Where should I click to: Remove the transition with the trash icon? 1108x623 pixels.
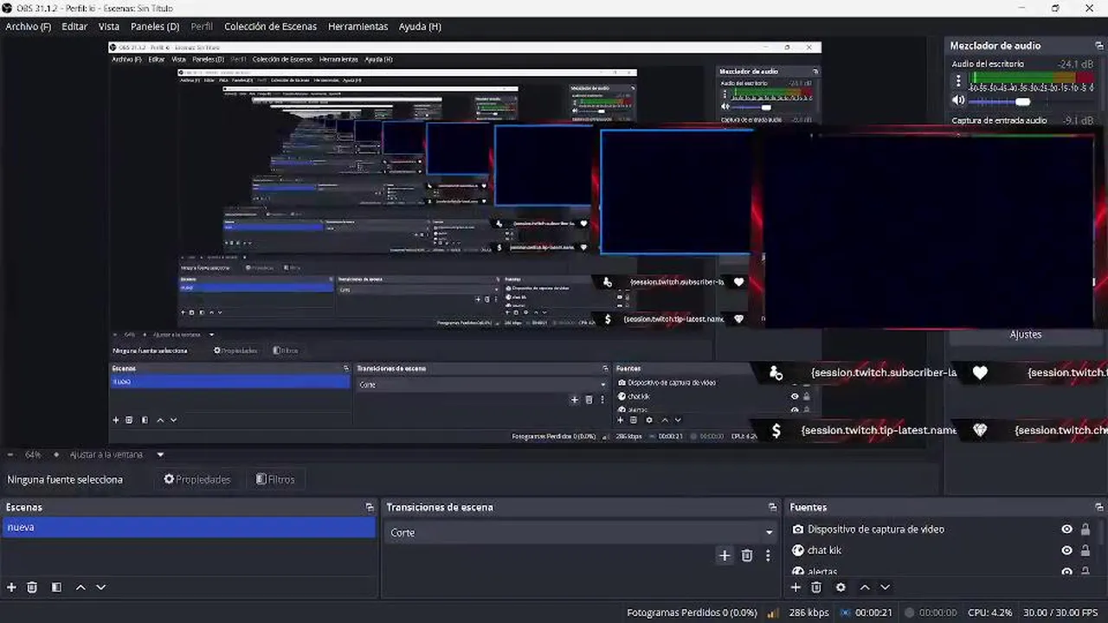click(747, 556)
